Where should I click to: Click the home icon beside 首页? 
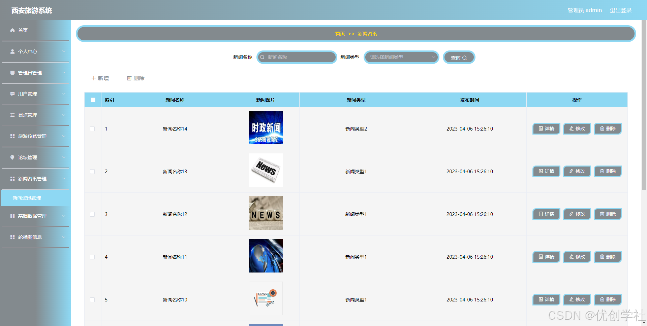click(12, 30)
